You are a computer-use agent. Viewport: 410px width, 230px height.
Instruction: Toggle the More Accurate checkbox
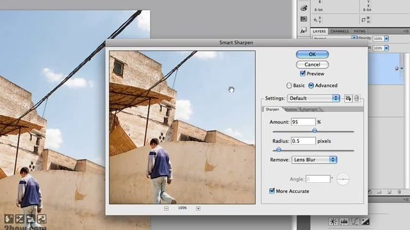(x=272, y=191)
